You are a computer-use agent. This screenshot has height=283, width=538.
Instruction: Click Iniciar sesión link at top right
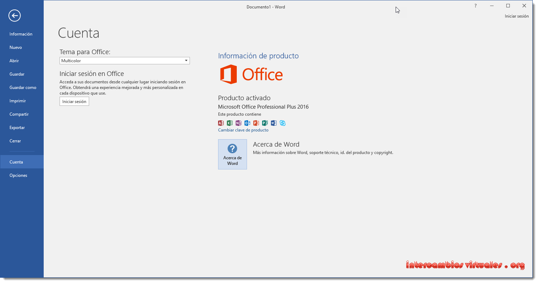click(517, 16)
